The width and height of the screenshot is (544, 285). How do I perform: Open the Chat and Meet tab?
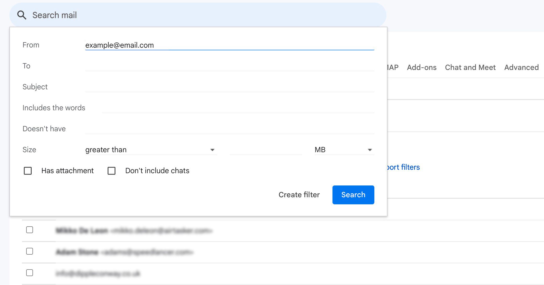click(470, 67)
